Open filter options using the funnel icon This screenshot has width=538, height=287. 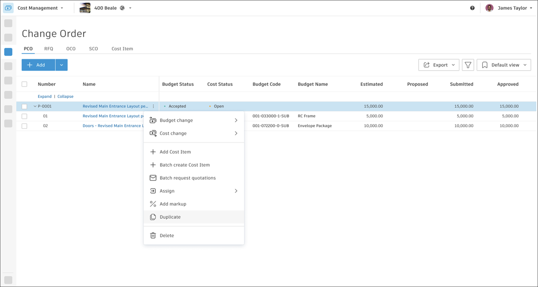(x=468, y=65)
